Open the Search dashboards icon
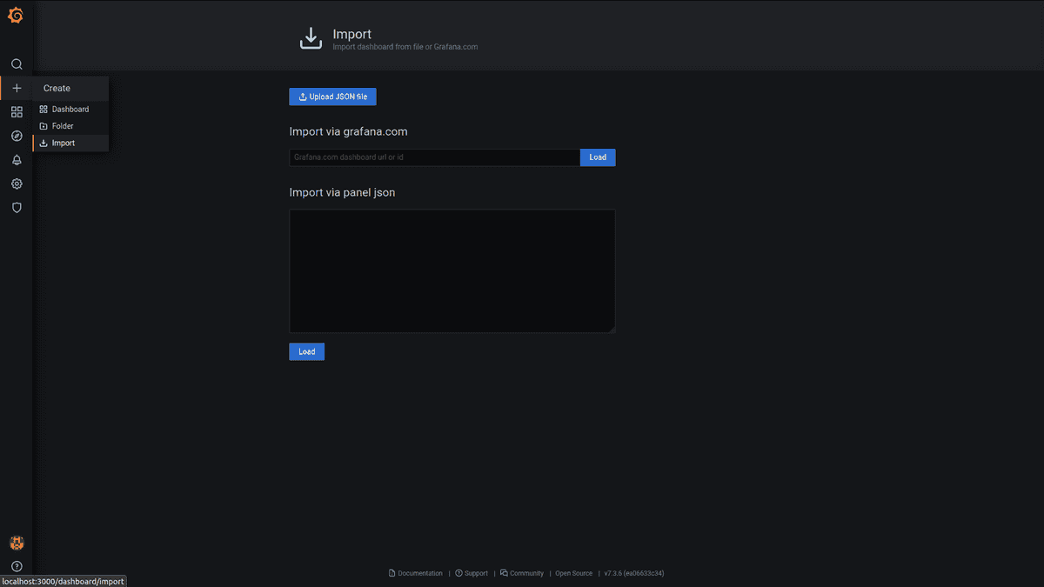Viewport: 1044px width, 587px height. (x=16, y=63)
